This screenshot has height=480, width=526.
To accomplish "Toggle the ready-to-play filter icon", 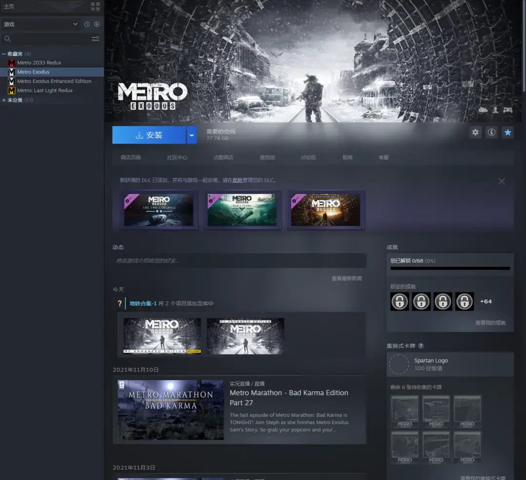I will [97, 24].
